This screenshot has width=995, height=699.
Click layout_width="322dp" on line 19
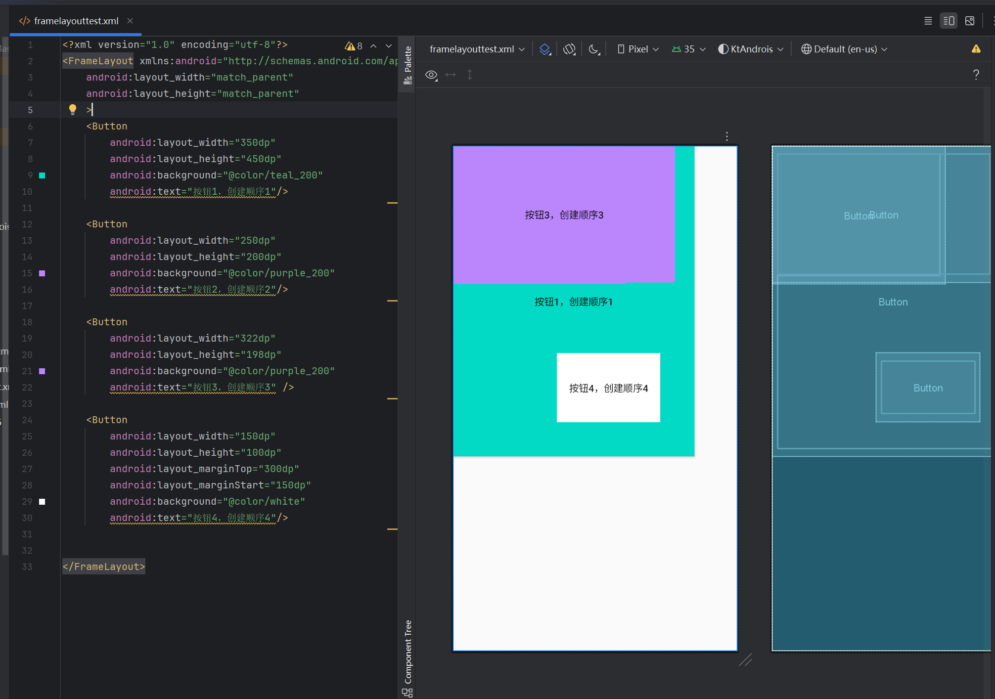192,338
